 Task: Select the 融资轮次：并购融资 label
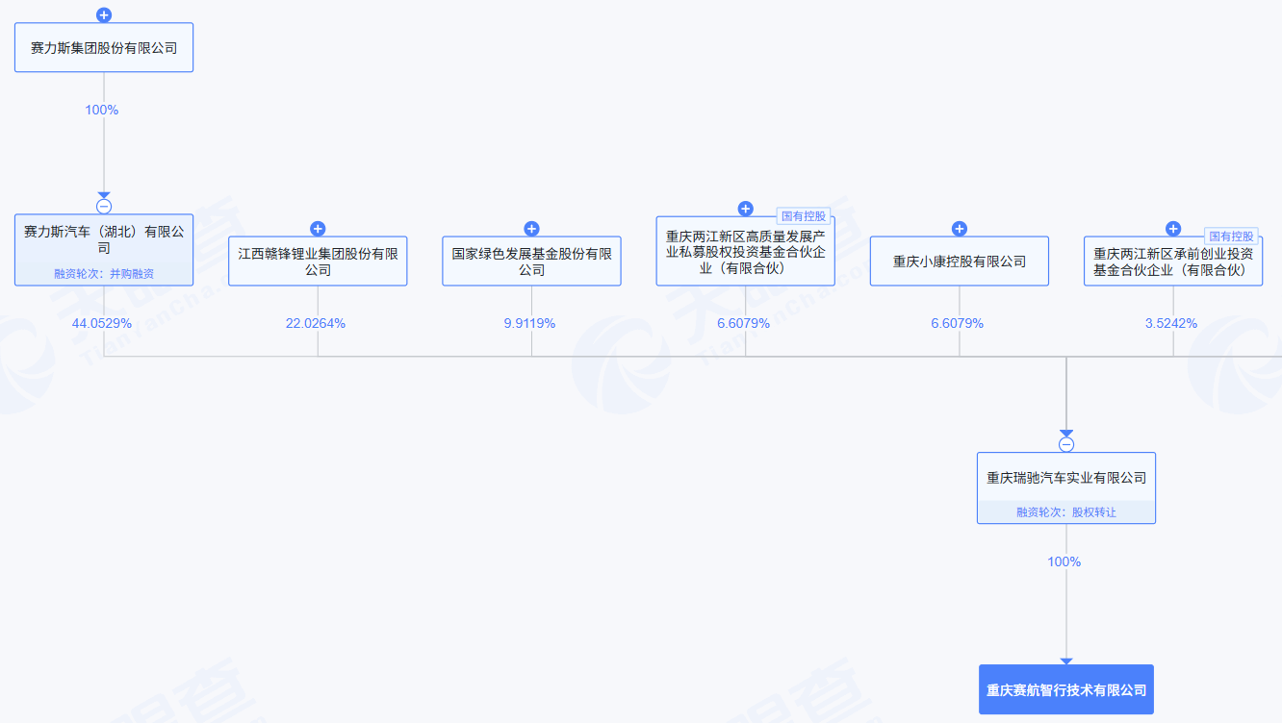click(103, 273)
